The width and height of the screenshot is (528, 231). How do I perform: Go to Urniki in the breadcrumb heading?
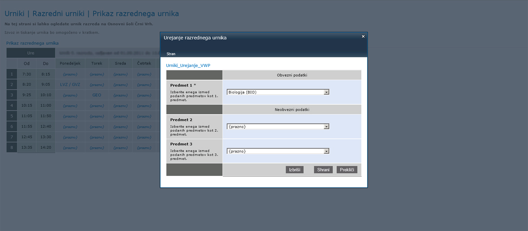(14, 14)
